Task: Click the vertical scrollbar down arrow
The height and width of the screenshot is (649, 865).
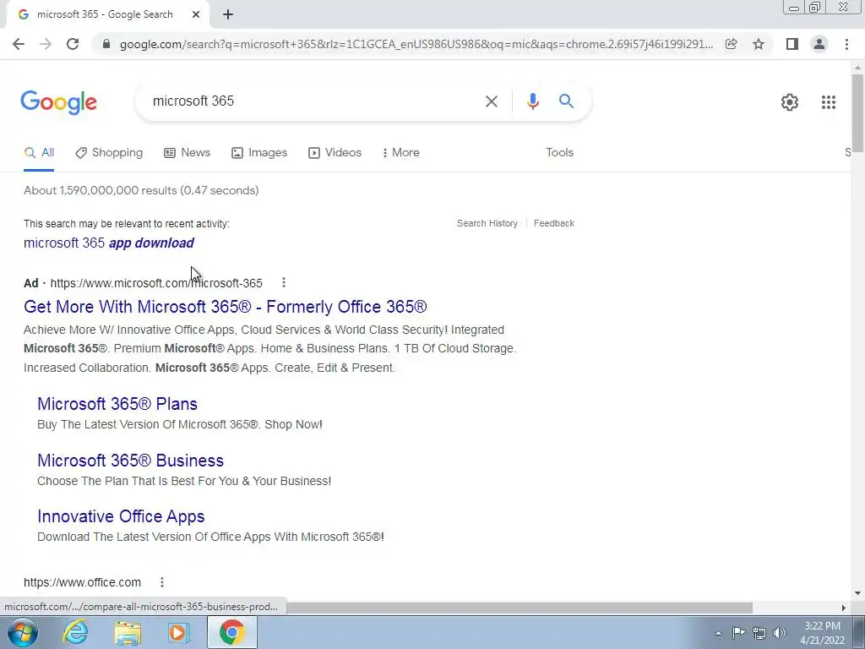Action: click(x=857, y=594)
